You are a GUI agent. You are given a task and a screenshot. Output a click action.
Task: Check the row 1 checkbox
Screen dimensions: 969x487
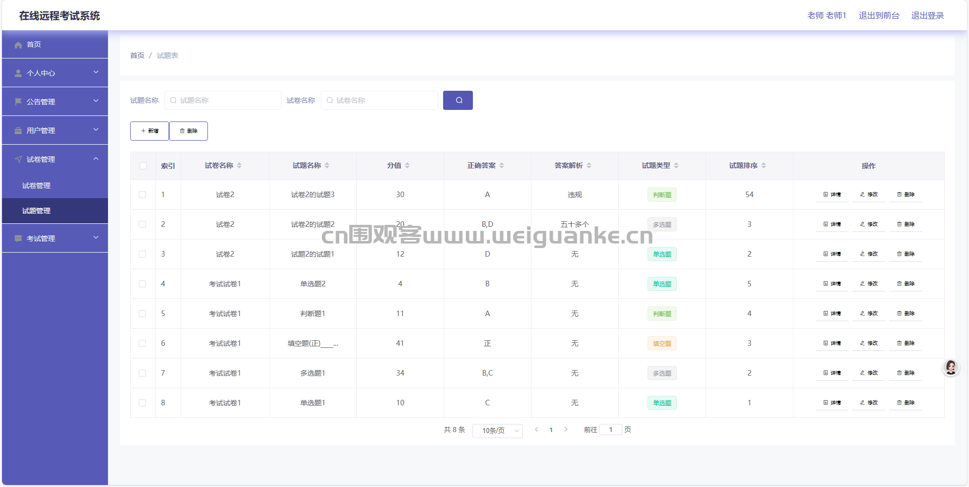(142, 195)
